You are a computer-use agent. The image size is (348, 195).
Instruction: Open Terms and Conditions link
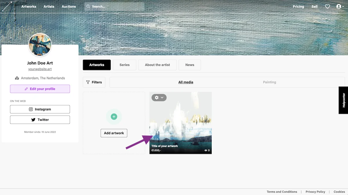tap(282, 192)
